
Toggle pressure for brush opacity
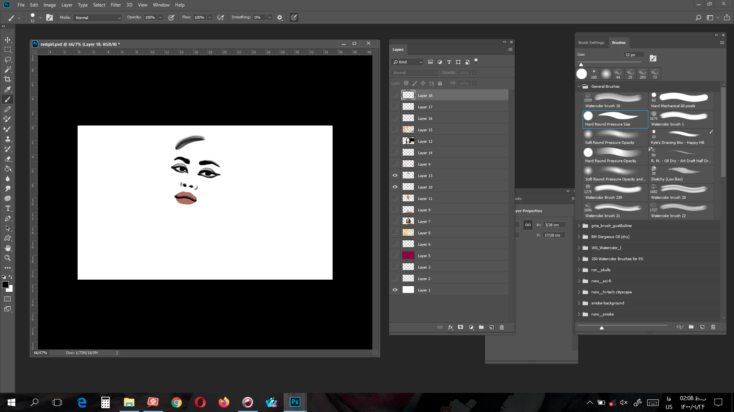(171, 18)
